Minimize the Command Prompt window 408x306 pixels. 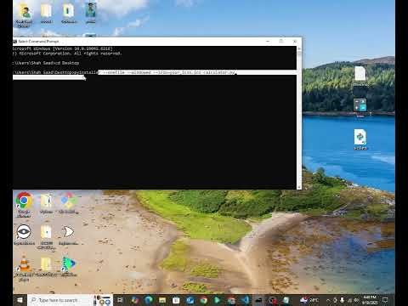[268, 42]
